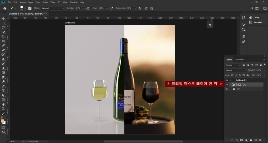Open smoothing options gear
Screen dimensions: 268x143
pyautogui.click(x=140, y=8)
